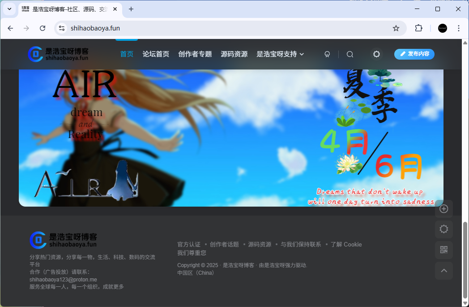Click the shihaobaoya123@proton.me email text

point(63,280)
